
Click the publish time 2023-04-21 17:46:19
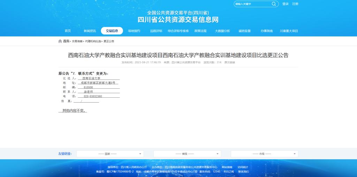point(147,62)
